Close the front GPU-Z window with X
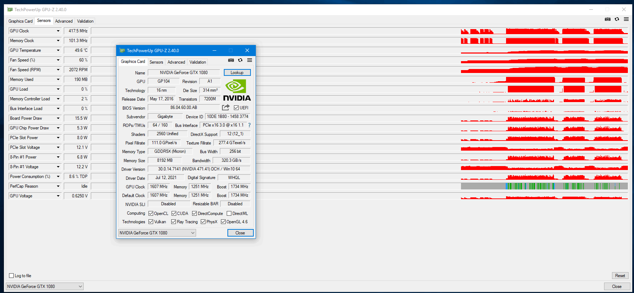This screenshot has height=293, width=634. coord(247,51)
